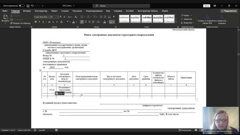This screenshot has height=135, width=240.
Task: Switch to the Конструктор ribbon tab
Action: click(41, 11)
